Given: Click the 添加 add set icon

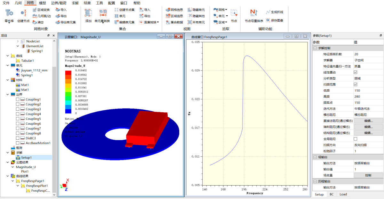Looking at the screenshot, I should click(x=88, y=16).
